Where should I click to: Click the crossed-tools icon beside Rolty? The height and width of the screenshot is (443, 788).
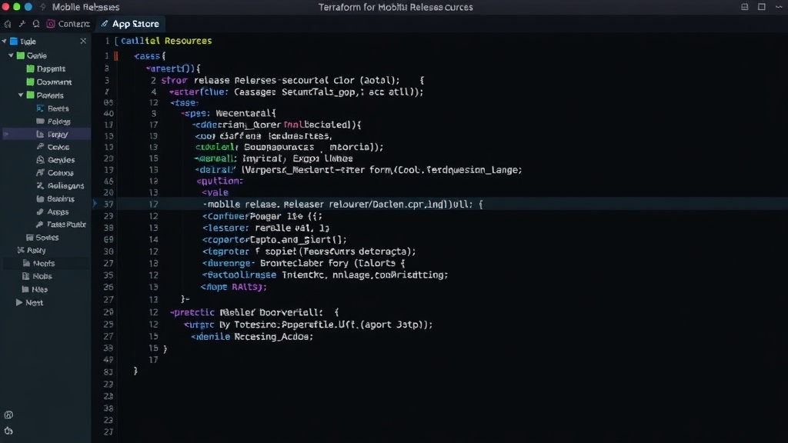click(21, 250)
